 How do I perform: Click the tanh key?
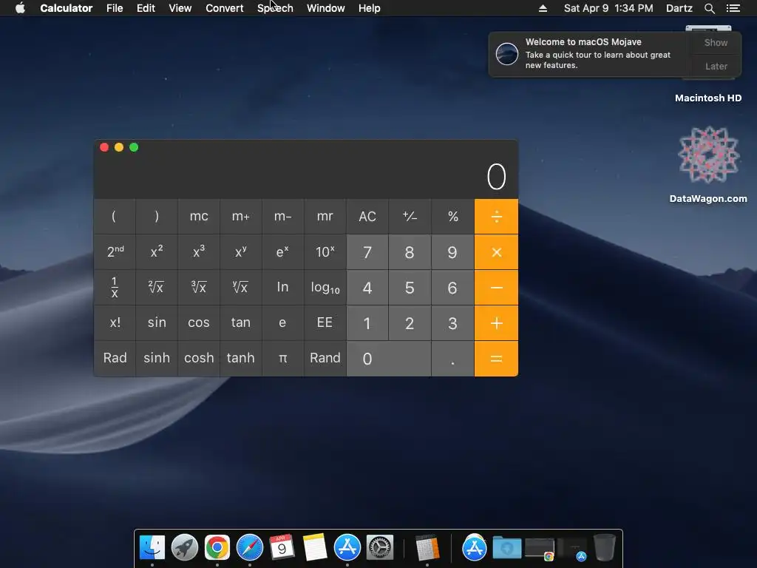[240, 359]
